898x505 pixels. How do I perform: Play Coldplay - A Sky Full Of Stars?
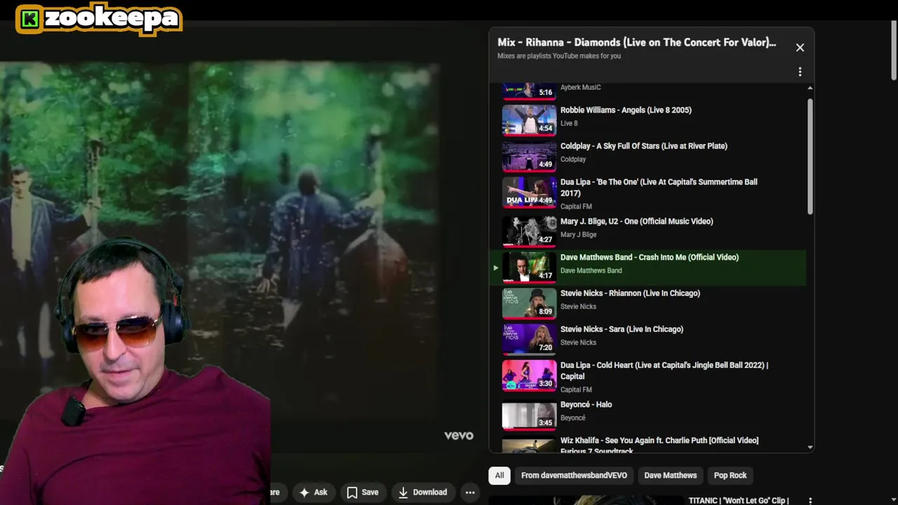tap(643, 146)
